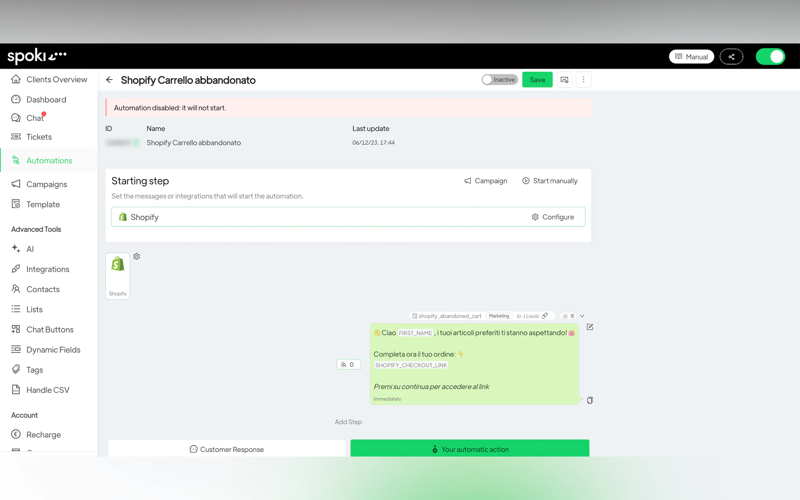Open Campaigns in the sidebar

coord(47,184)
